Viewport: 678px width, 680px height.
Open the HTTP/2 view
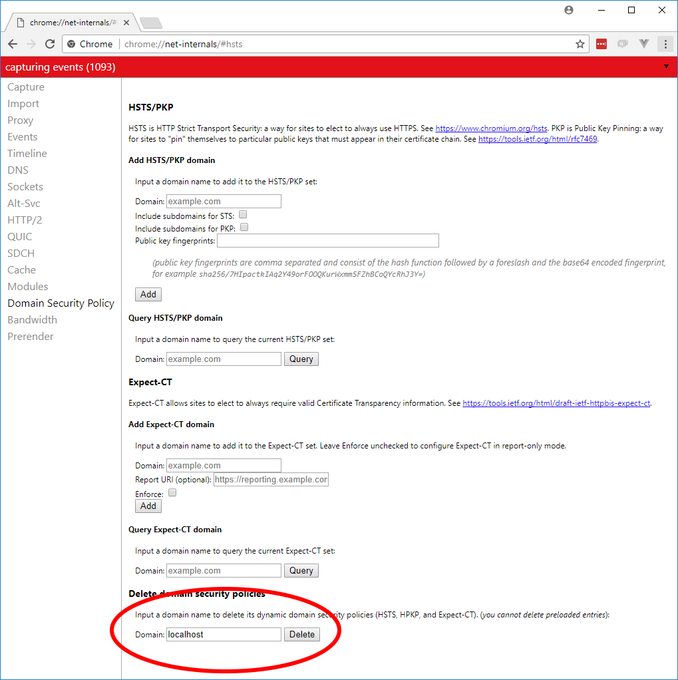click(25, 220)
